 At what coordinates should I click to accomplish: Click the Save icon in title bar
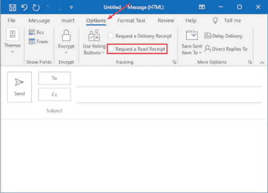[13, 7]
